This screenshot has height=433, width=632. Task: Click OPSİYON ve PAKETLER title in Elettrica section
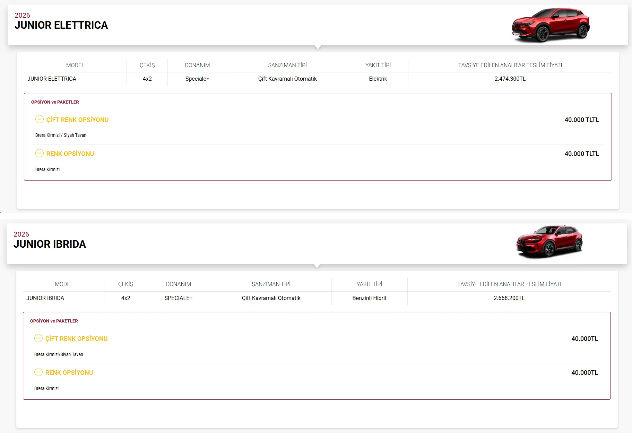(x=55, y=102)
